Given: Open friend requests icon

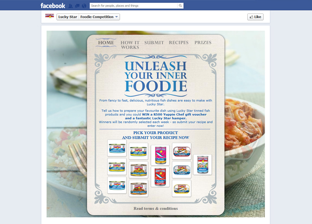Looking at the screenshot, I should pyautogui.click(x=71, y=6).
